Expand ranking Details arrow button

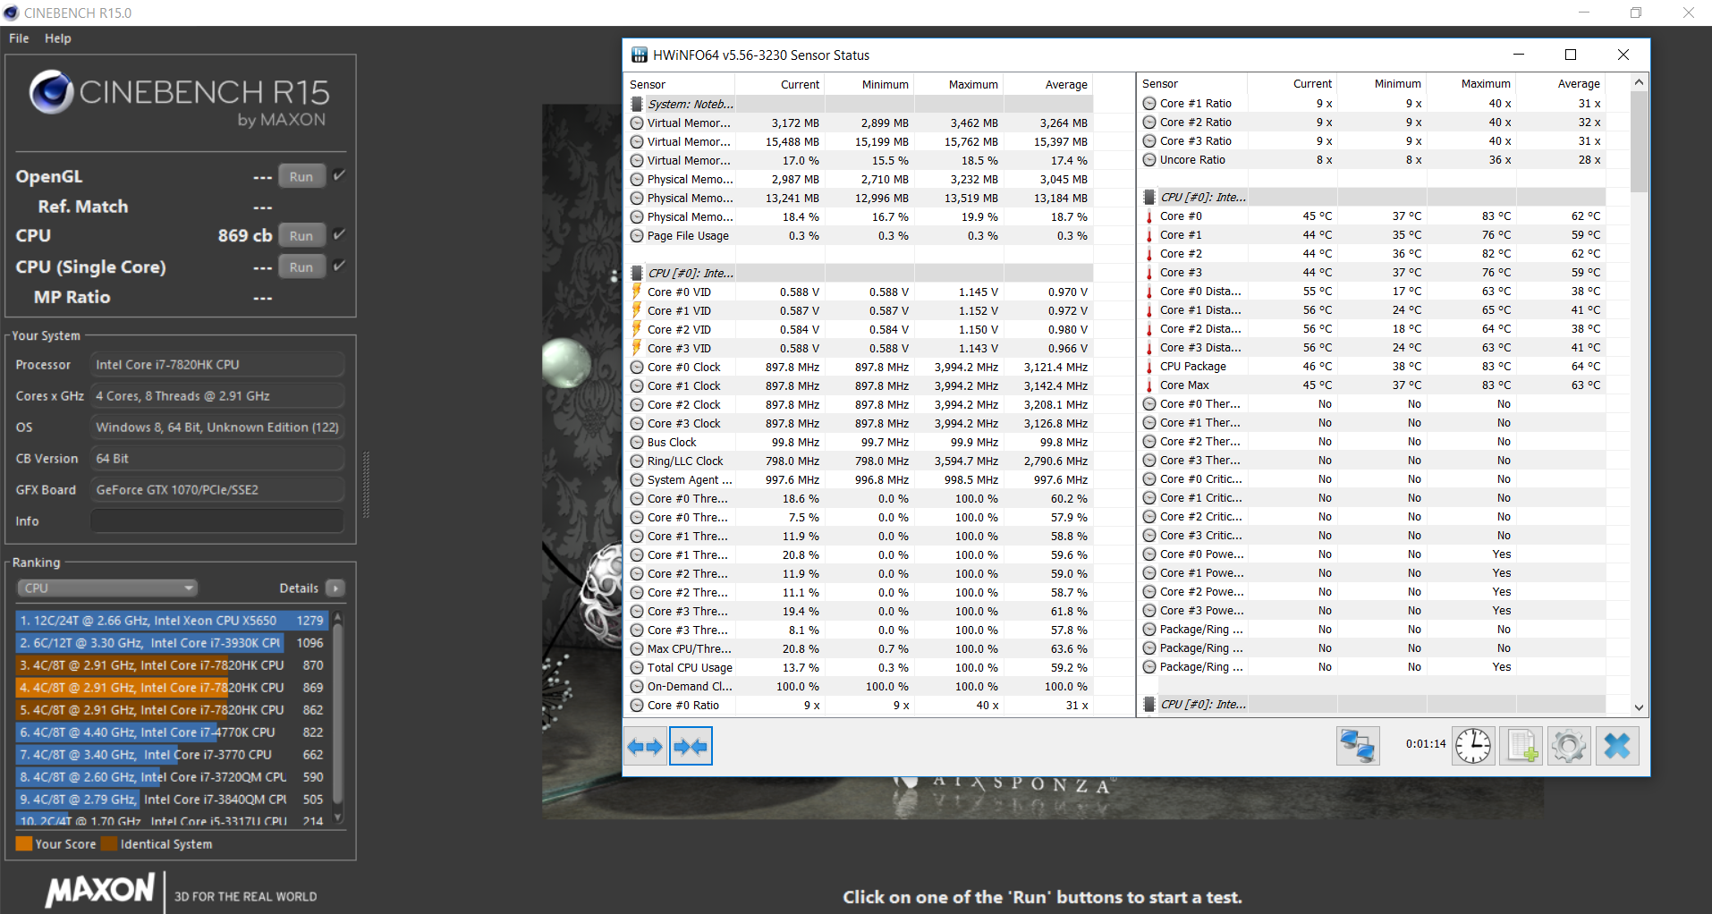pyautogui.click(x=335, y=588)
